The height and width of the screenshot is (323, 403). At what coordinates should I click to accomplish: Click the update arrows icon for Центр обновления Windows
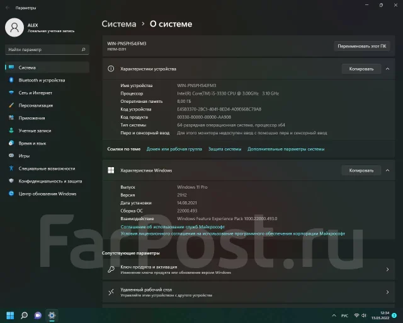(11, 194)
